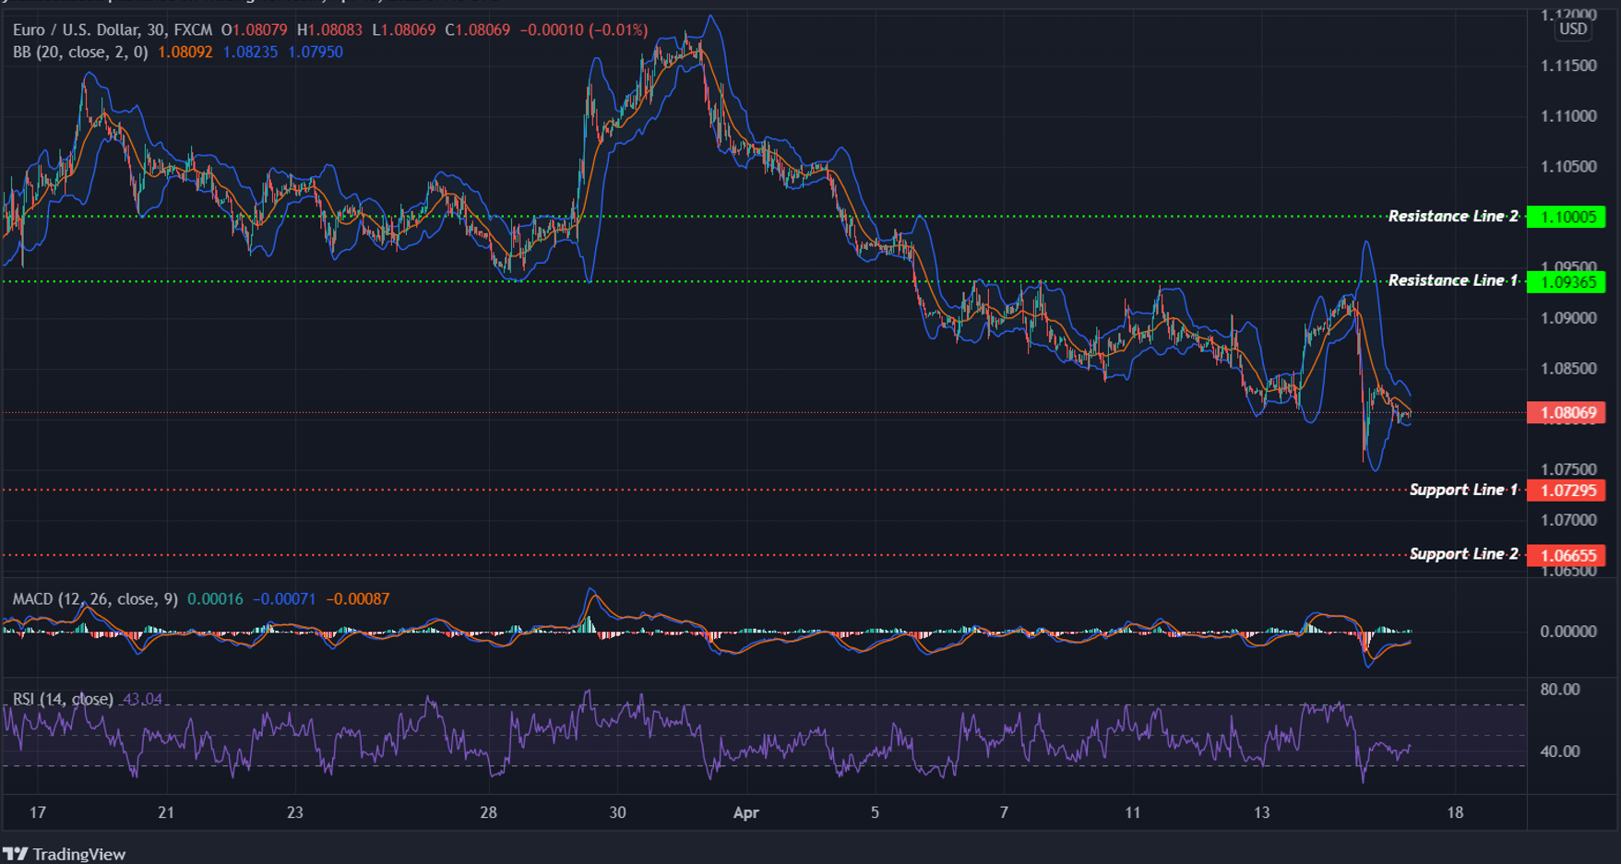
Task: Click the Resistance Line 1 label
Action: click(1453, 280)
